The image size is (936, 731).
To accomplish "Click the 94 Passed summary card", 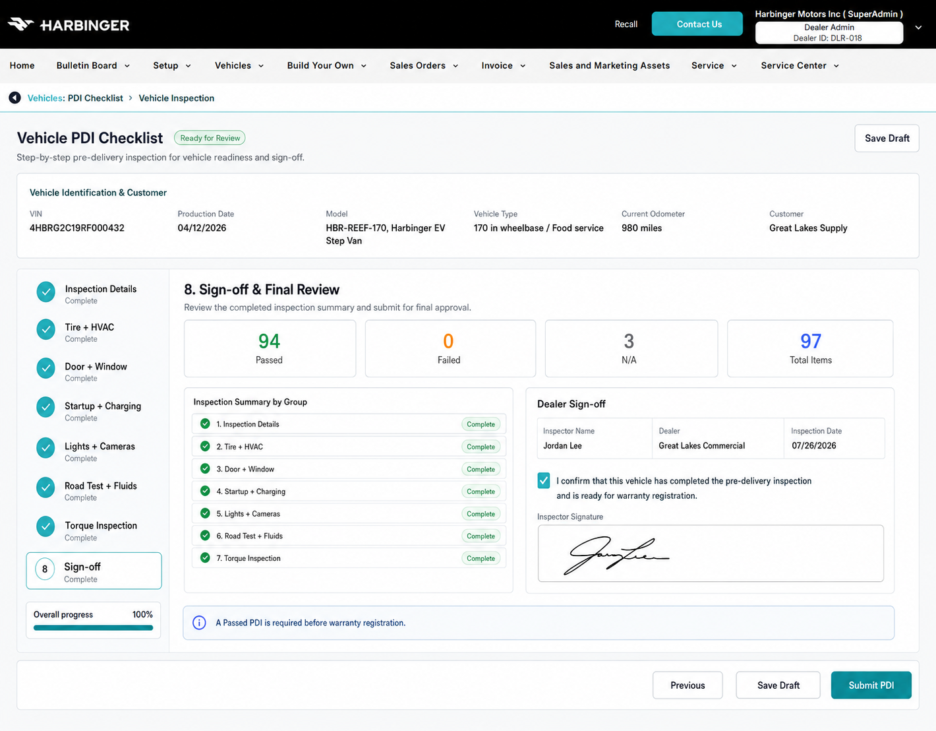I will (x=270, y=348).
